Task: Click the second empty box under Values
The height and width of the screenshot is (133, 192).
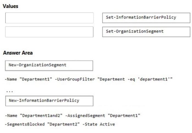Action: click(x=49, y=32)
